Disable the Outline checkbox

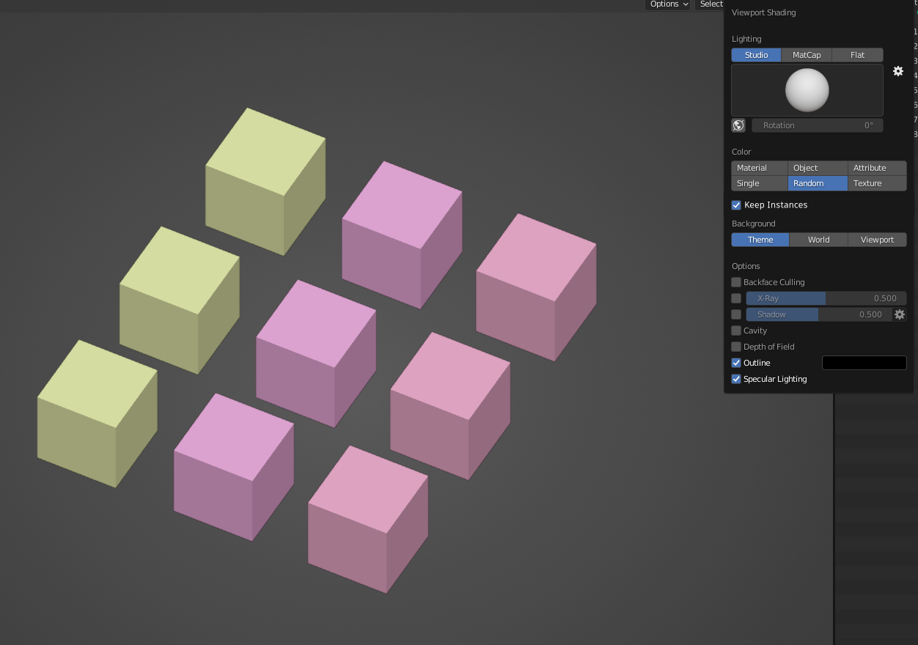(736, 363)
